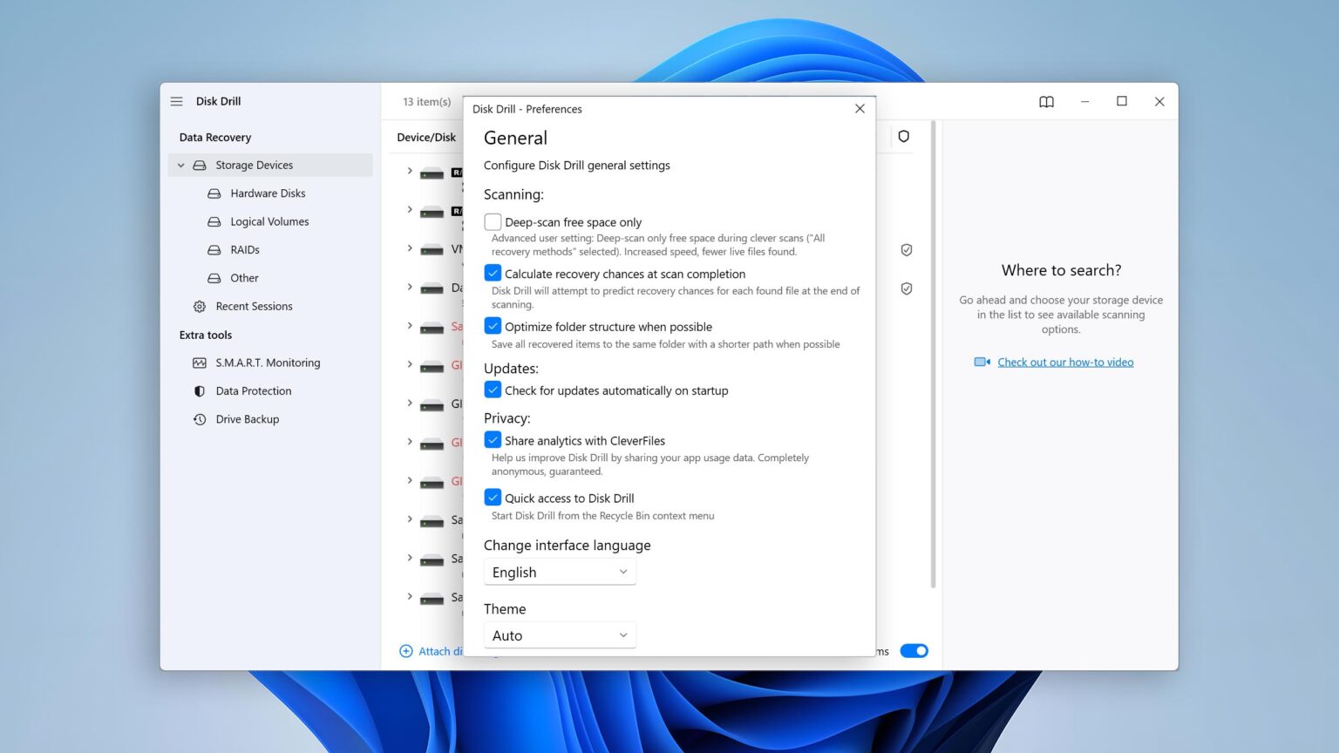The height and width of the screenshot is (753, 1339).
Task: Open the hamburger menu in Disk Drill
Action: point(176,101)
